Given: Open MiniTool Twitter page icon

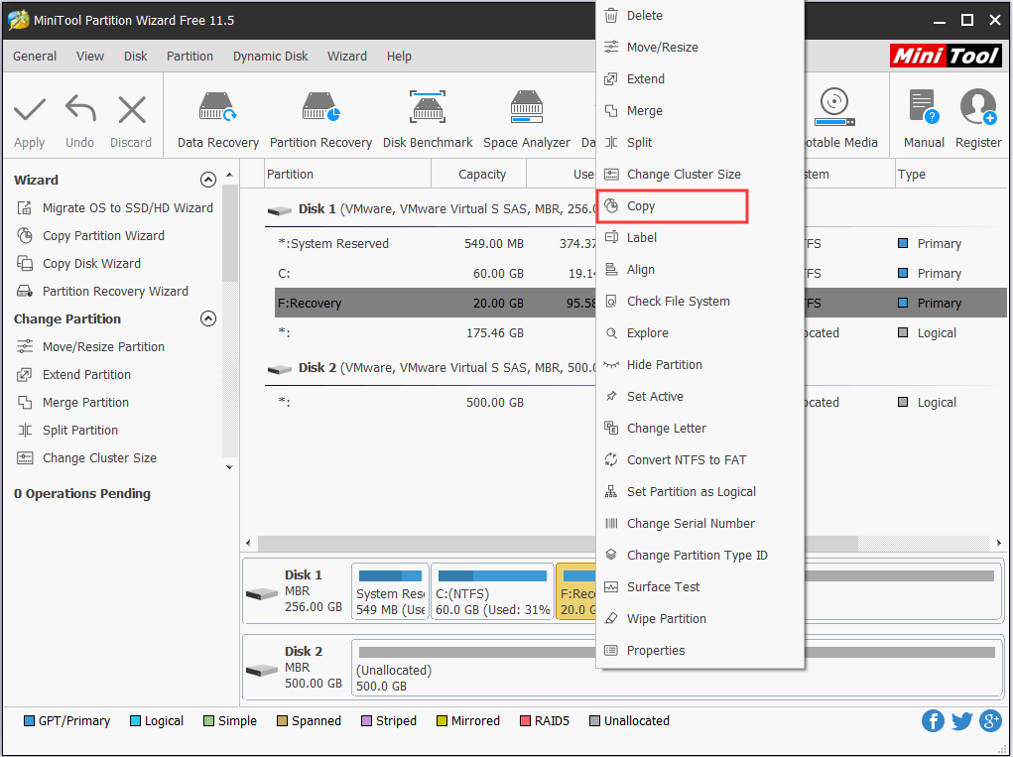Looking at the screenshot, I should (x=961, y=721).
